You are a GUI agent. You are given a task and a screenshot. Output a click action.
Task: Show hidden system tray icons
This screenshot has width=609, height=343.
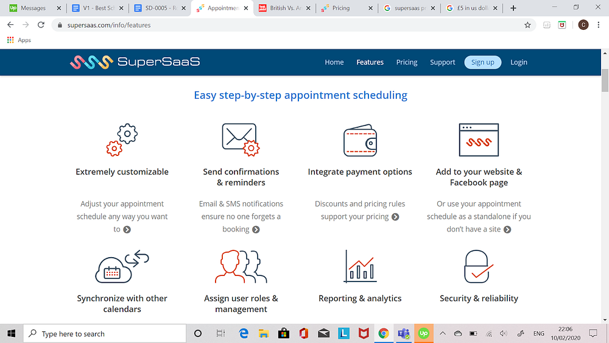point(443,333)
